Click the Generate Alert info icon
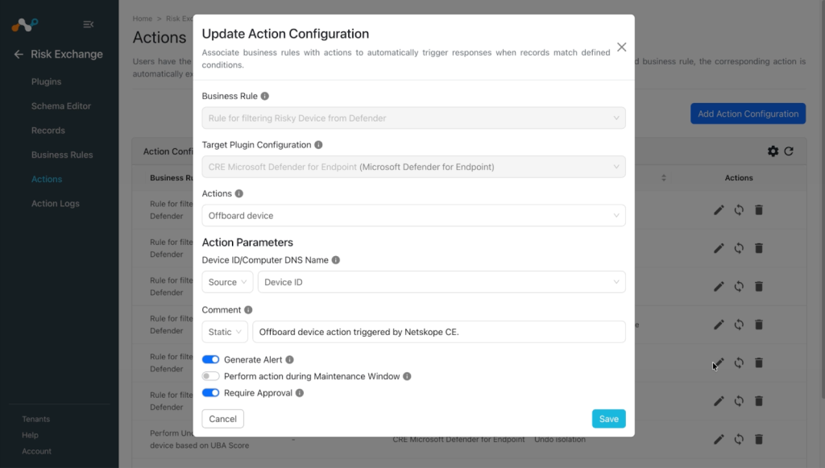 pos(289,360)
